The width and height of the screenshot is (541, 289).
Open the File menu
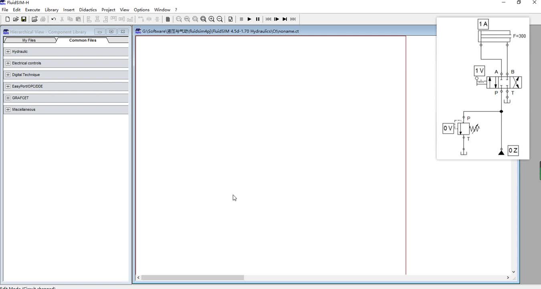click(x=5, y=10)
